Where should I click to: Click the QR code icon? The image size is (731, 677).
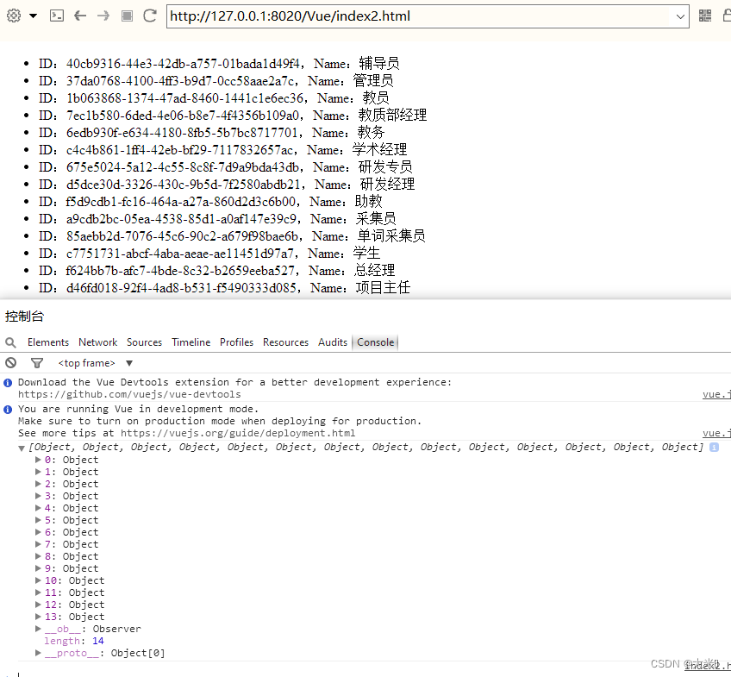point(705,16)
